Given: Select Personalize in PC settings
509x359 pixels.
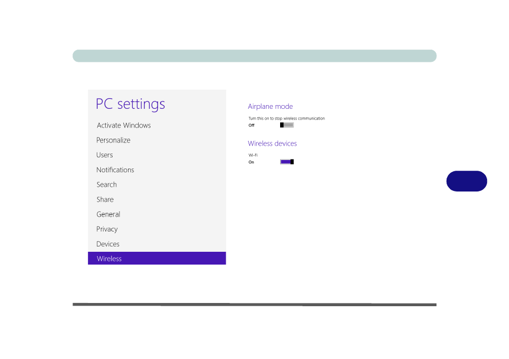Looking at the screenshot, I should coord(113,140).
